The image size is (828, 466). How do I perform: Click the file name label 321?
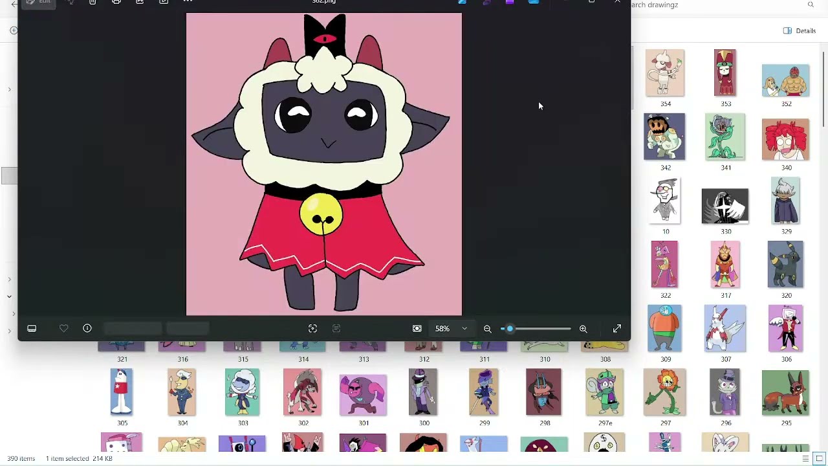click(x=122, y=359)
